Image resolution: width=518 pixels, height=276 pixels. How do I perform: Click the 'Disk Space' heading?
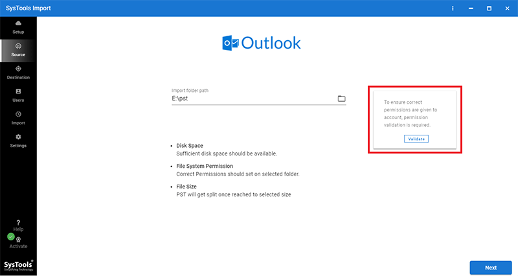tap(190, 145)
